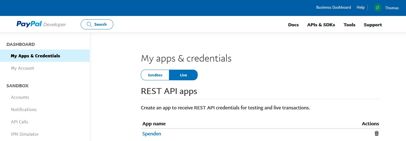Click the PayPal Developer logo
The width and height of the screenshot is (406, 141).
(x=41, y=24)
